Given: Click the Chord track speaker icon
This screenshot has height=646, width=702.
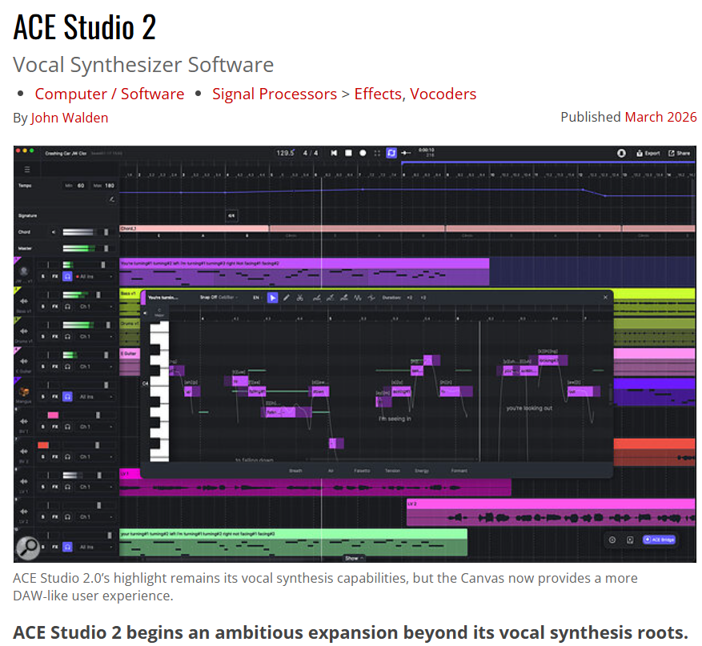Looking at the screenshot, I should pyautogui.click(x=54, y=232).
